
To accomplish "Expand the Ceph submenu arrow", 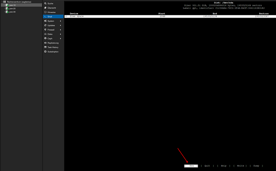I will [60, 38].
